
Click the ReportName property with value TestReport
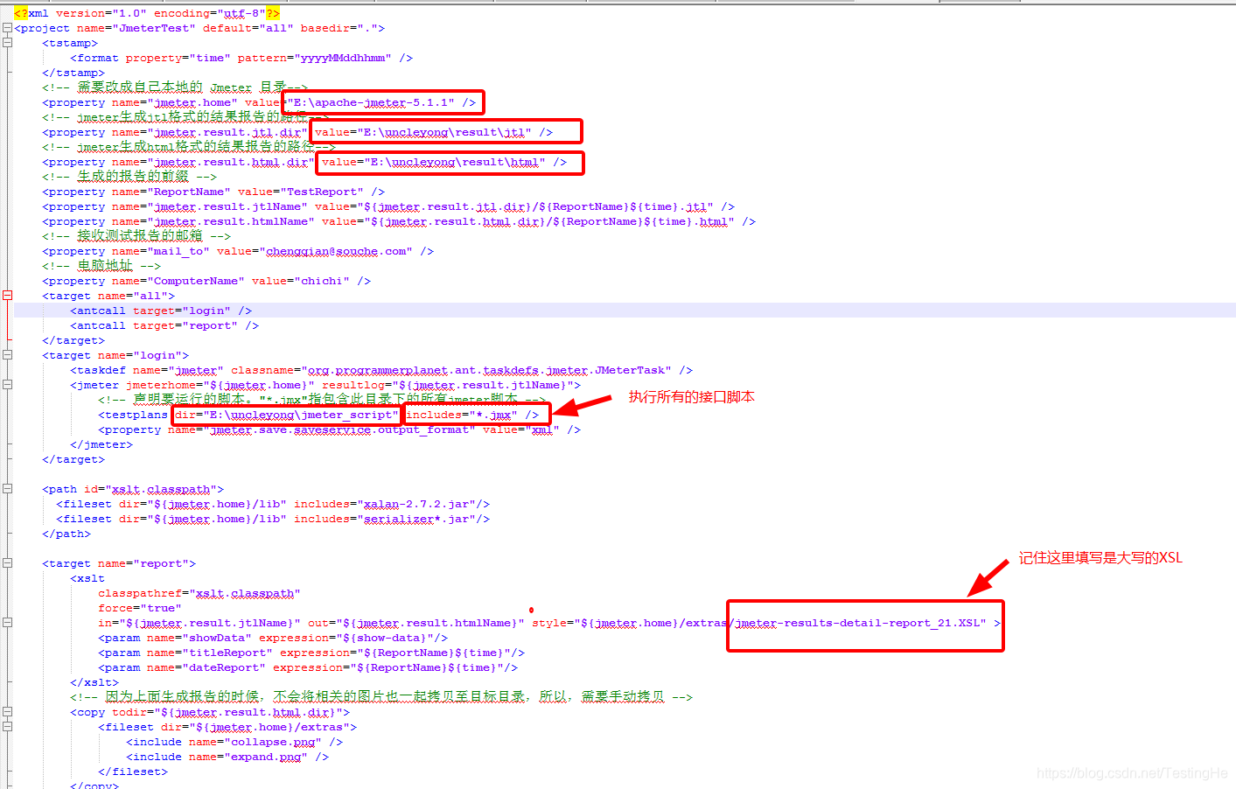[x=213, y=192]
